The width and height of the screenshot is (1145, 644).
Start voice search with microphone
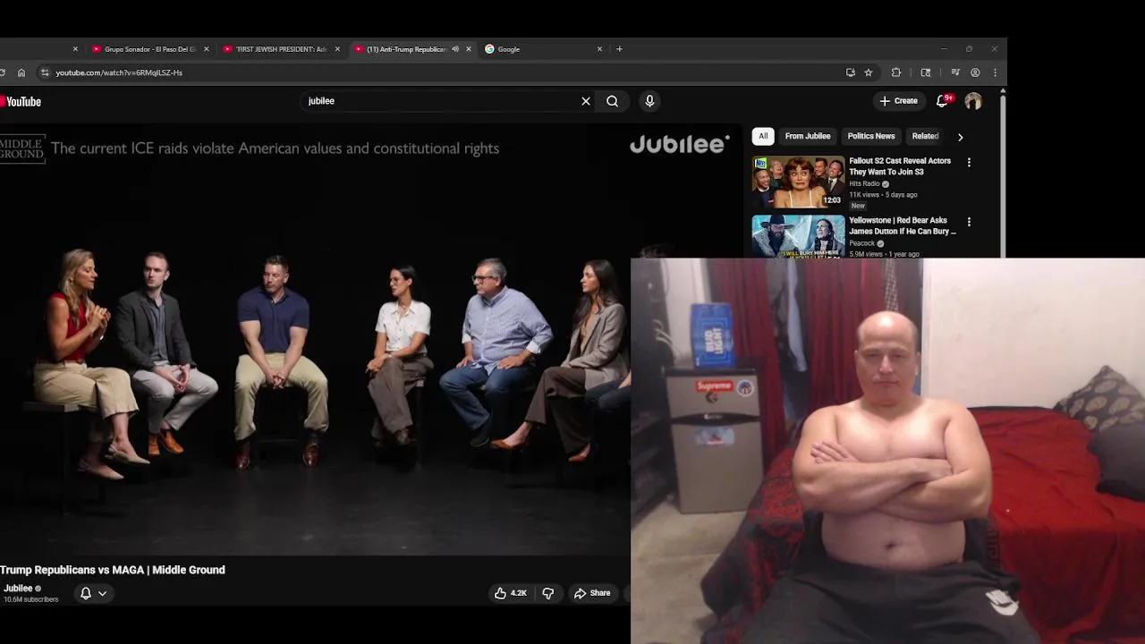[649, 101]
